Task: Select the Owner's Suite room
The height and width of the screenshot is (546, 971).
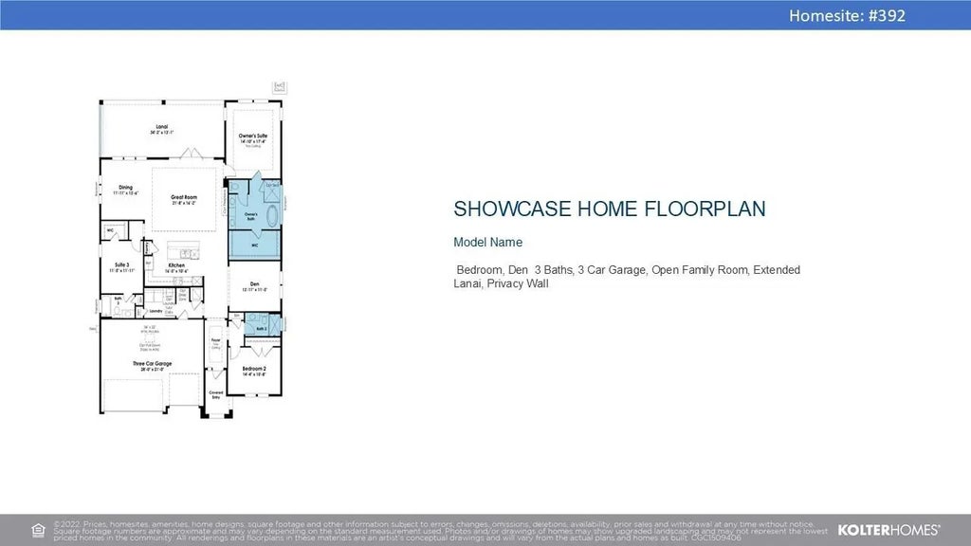Action: point(253,139)
